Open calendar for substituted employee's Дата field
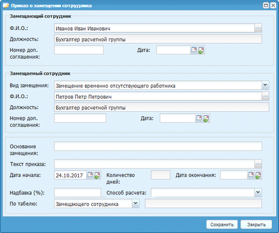The width and height of the screenshot is (279, 233). click(x=199, y=118)
